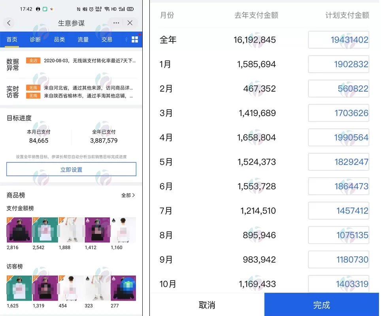
Task: Expand 全部 in 商品榜 section
Action: pyautogui.click(x=128, y=195)
